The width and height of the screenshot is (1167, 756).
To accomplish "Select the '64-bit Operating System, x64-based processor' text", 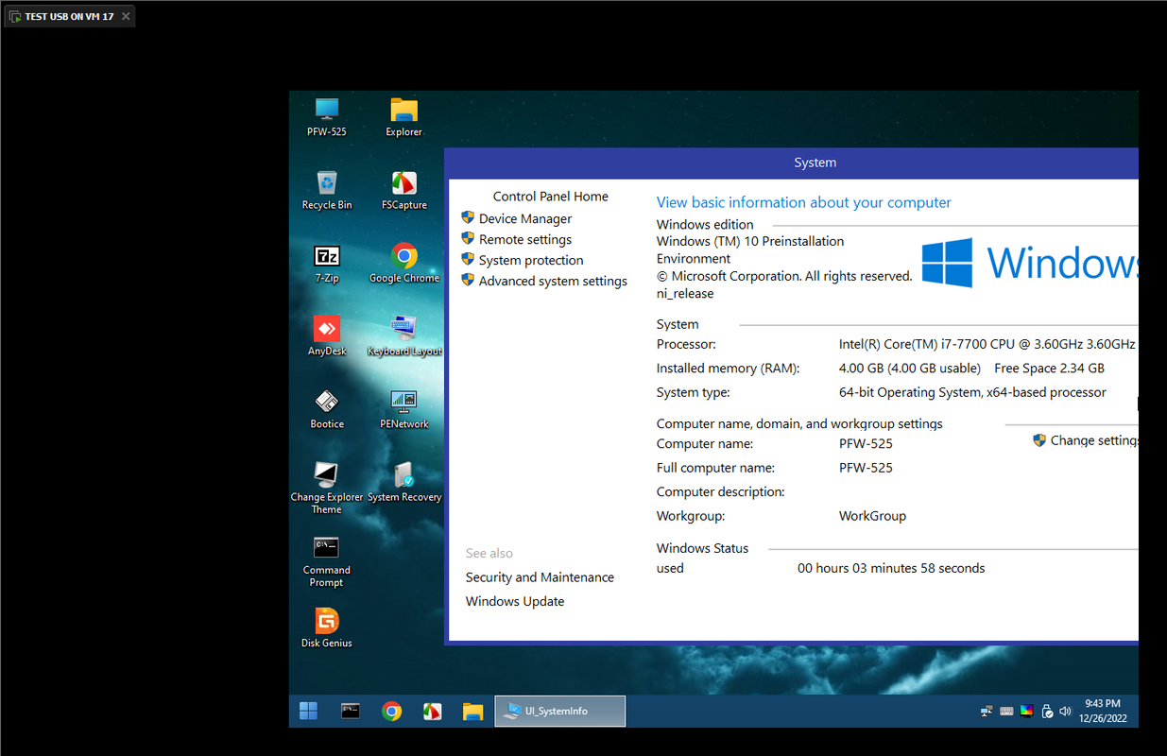I will pos(972,392).
